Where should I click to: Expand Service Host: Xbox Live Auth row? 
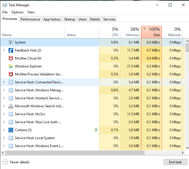[4, 122]
